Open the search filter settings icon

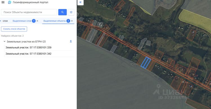71,12
